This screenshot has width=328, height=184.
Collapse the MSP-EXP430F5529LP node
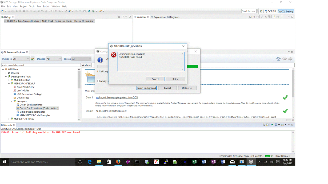9,84
